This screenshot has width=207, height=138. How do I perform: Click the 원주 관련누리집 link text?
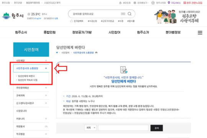click(194, 3)
